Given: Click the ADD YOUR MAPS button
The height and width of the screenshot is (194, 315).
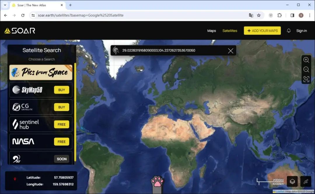Looking at the screenshot, I should point(262,31).
